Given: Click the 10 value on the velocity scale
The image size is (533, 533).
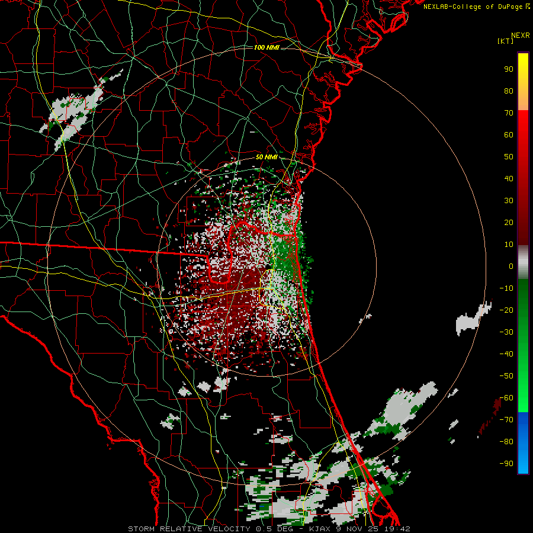Looking at the screenshot, I should (509, 245).
